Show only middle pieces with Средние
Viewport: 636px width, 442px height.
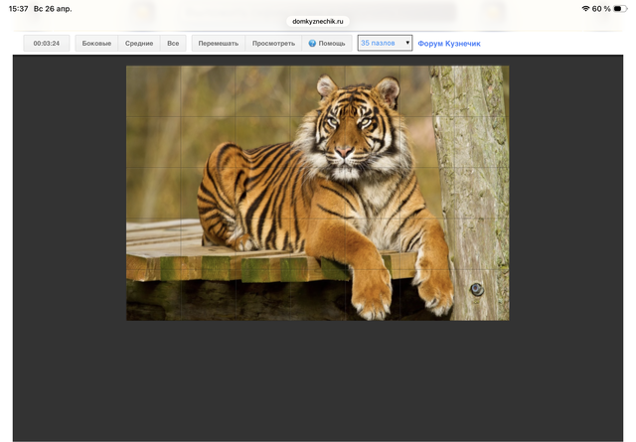[139, 44]
